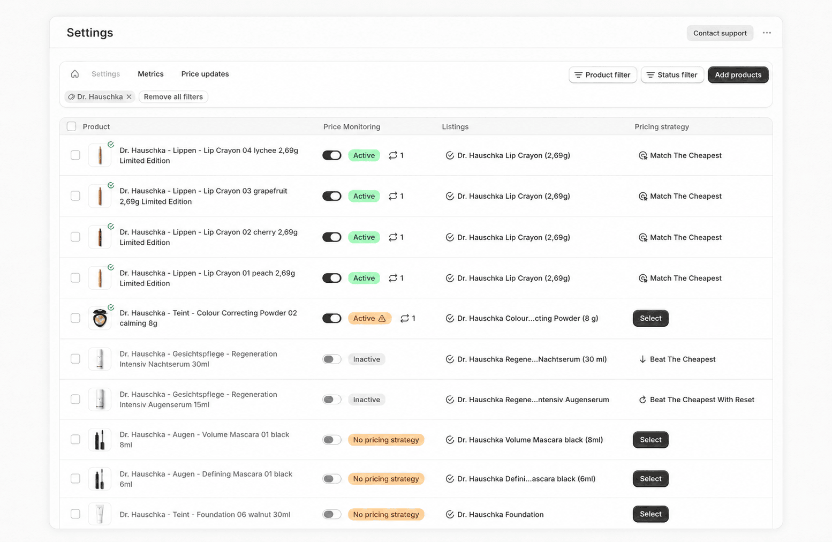The width and height of the screenshot is (832, 542).
Task: Click the Match The Cheapest strategy icon in the grapefruit row
Action: point(642,196)
